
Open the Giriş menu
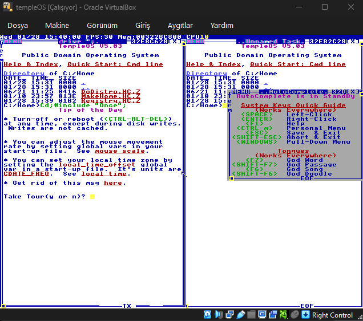143,25
